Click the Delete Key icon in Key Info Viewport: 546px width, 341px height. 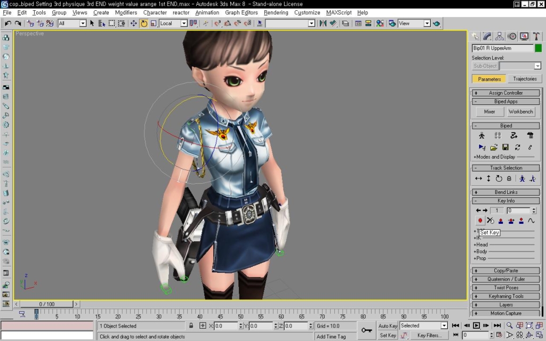point(491,220)
